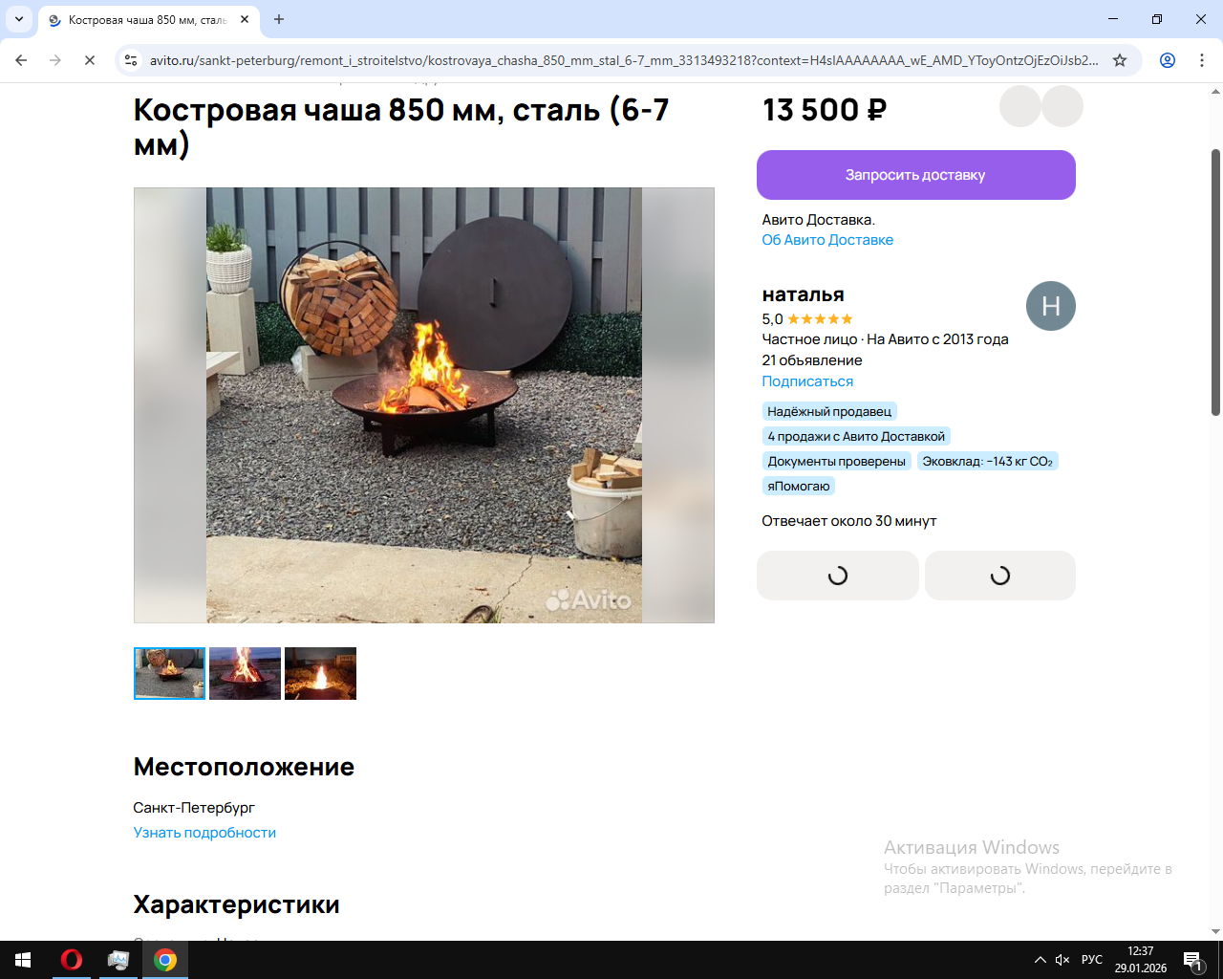The height and width of the screenshot is (979, 1223).
Task: Switch input language РУС indicator
Action: pyautogui.click(x=1092, y=960)
